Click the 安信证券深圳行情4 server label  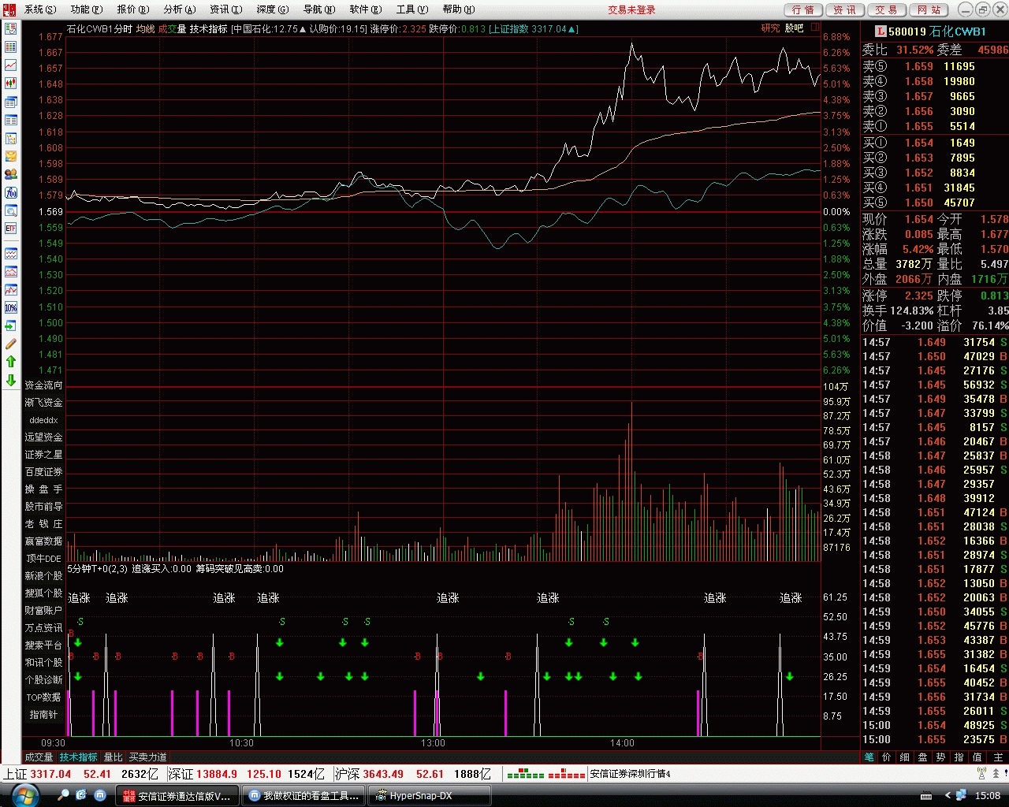[x=630, y=775]
